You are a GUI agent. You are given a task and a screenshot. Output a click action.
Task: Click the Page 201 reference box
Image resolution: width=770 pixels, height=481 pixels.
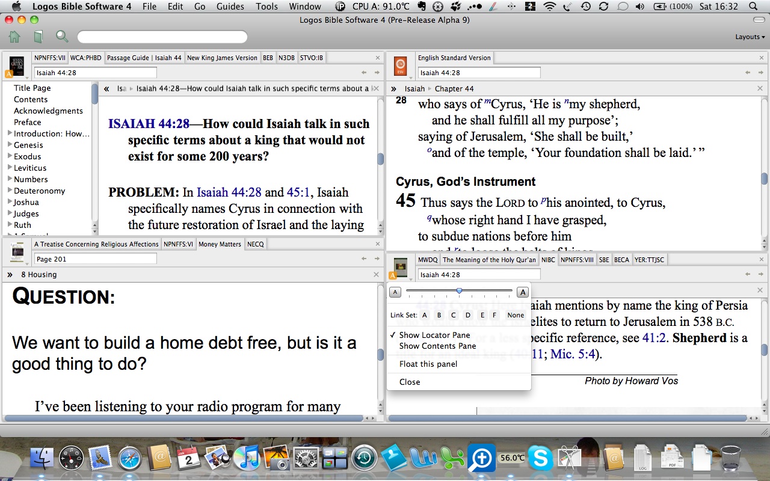point(95,259)
